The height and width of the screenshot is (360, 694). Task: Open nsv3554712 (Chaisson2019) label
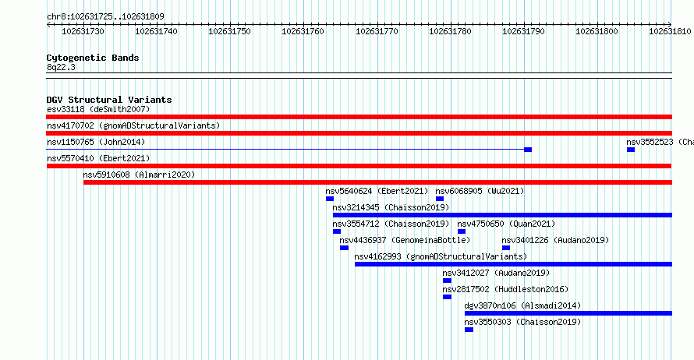(391, 224)
